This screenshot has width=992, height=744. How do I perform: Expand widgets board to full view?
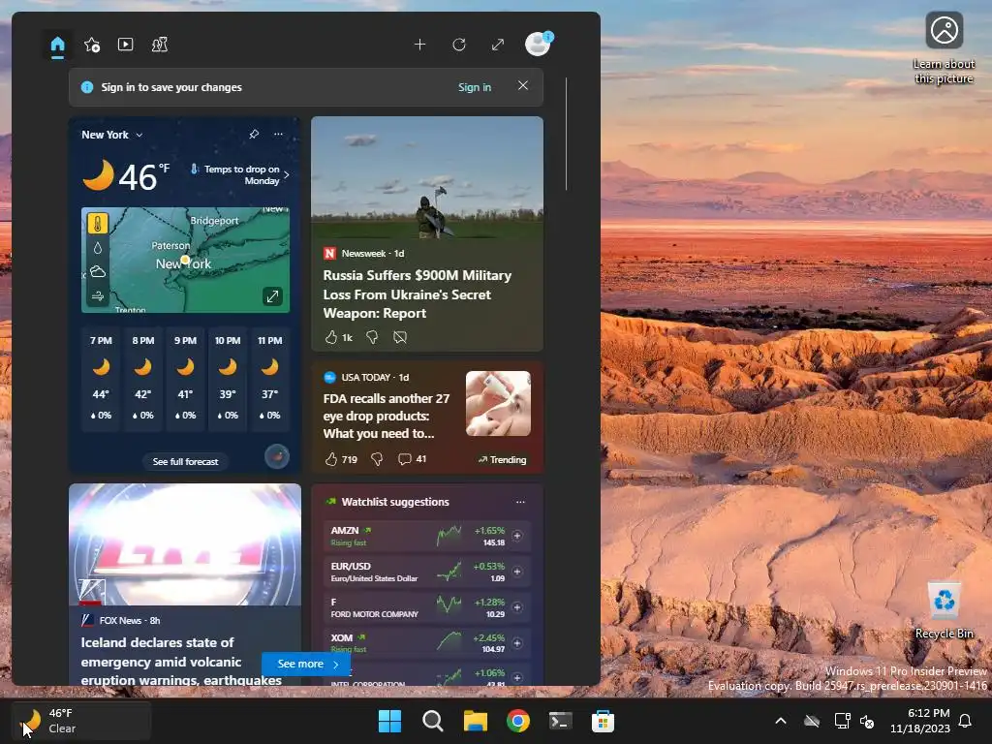coord(498,45)
